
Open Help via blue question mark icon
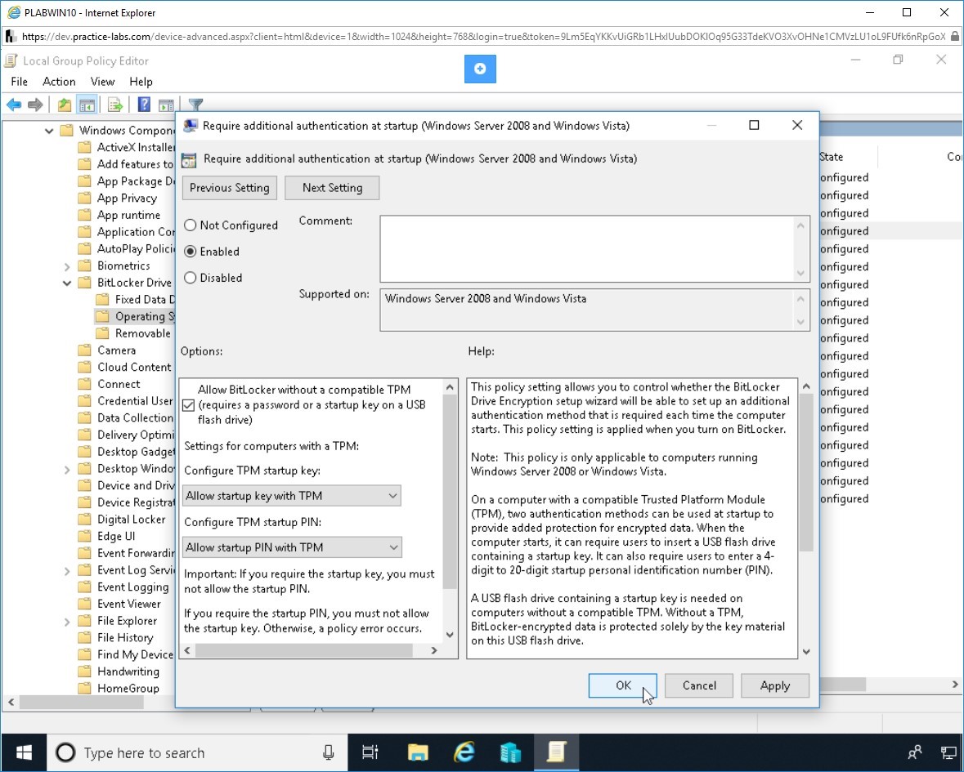pyautogui.click(x=144, y=105)
